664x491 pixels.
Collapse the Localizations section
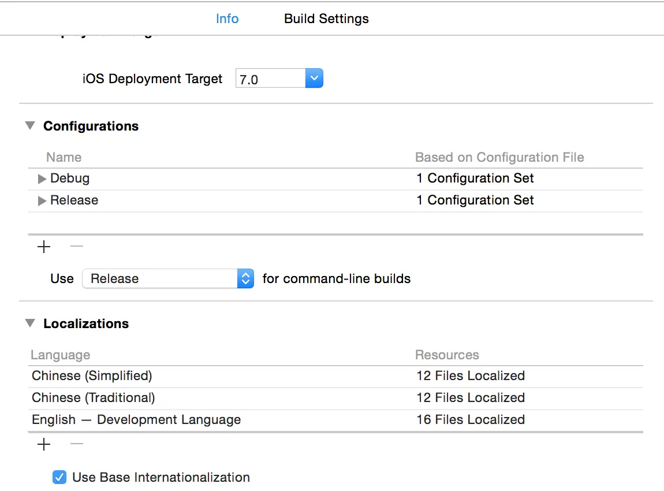pos(30,323)
